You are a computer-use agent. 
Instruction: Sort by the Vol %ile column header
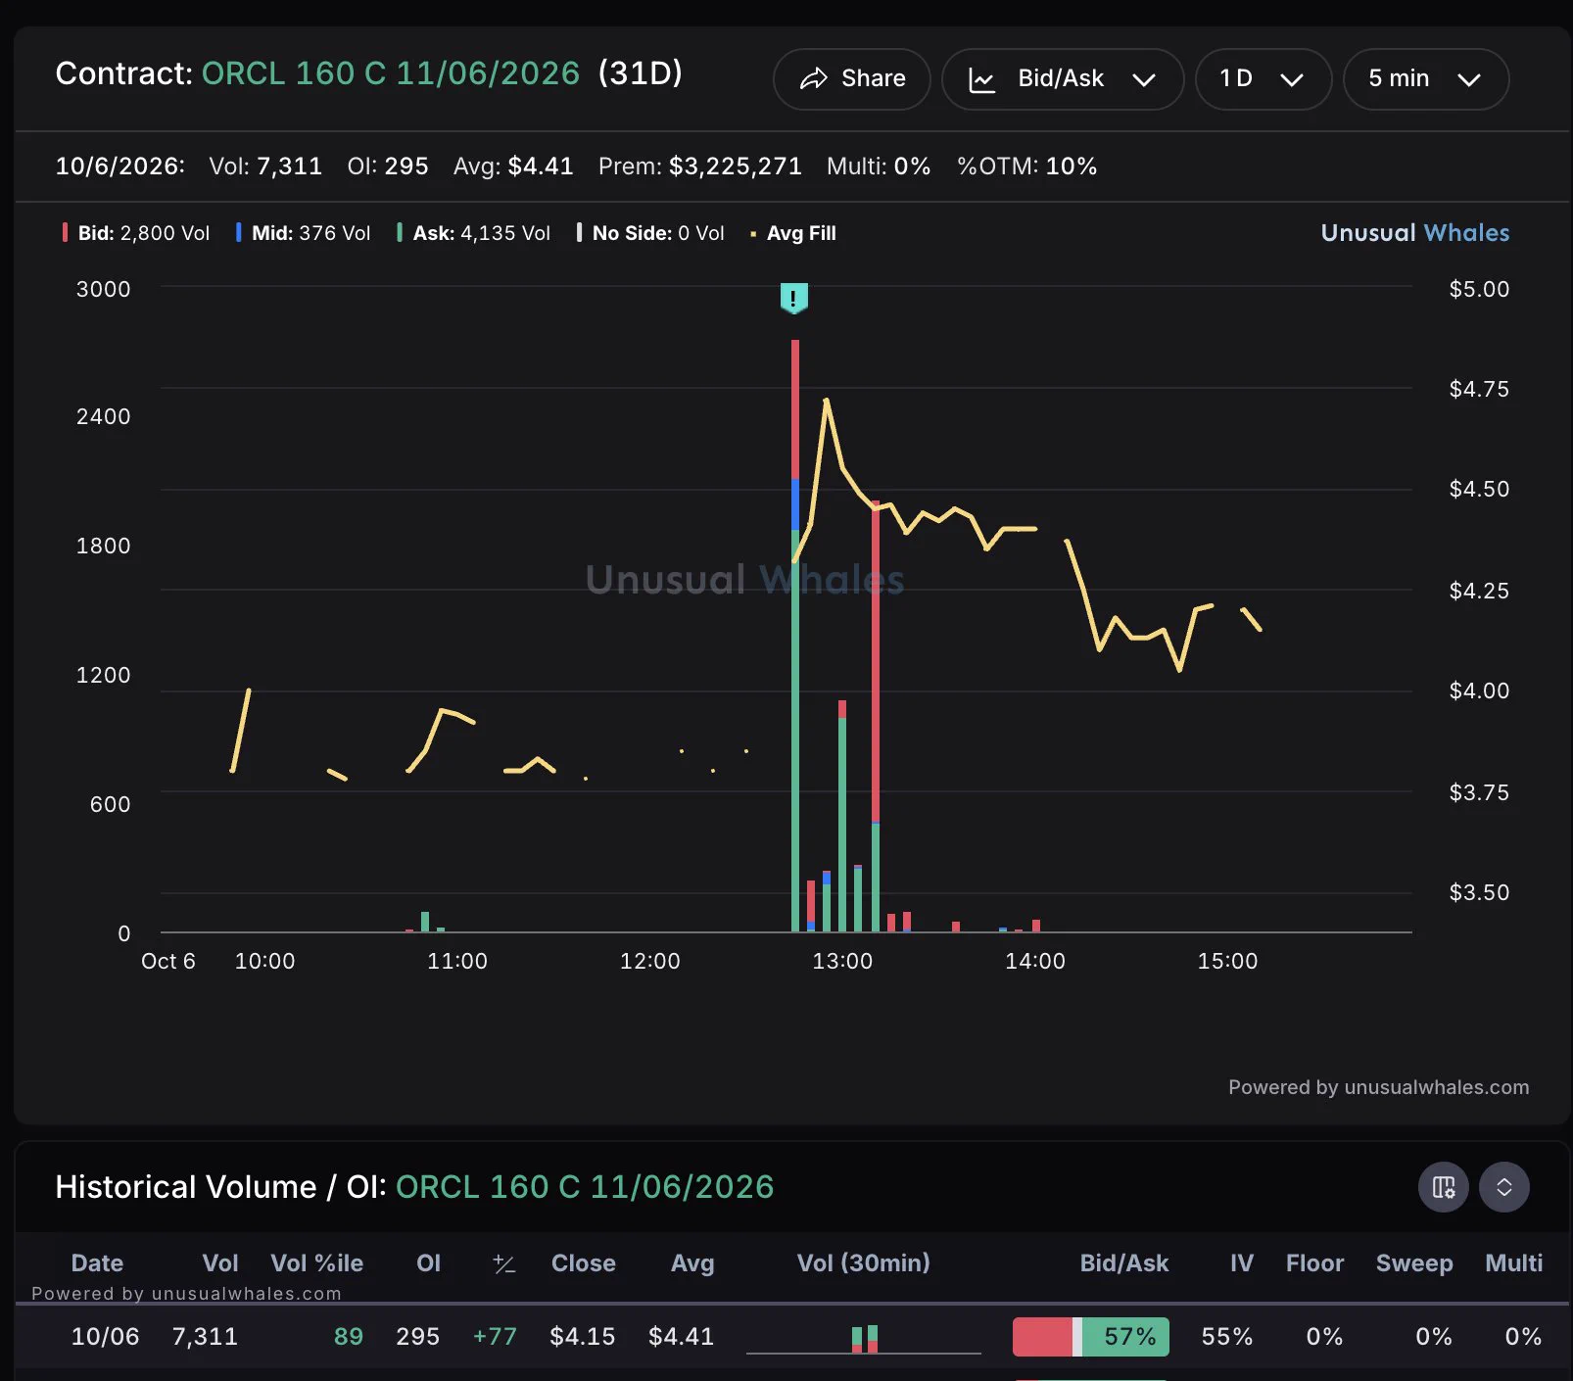[x=316, y=1263]
